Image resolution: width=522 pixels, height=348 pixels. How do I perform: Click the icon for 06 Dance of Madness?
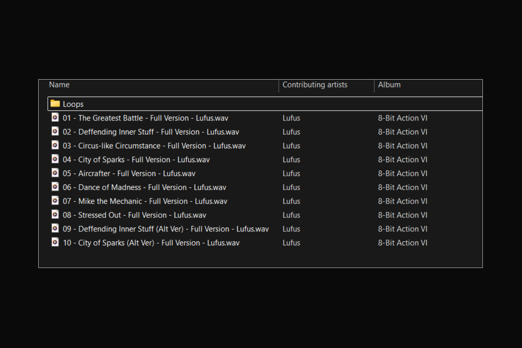point(55,187)
